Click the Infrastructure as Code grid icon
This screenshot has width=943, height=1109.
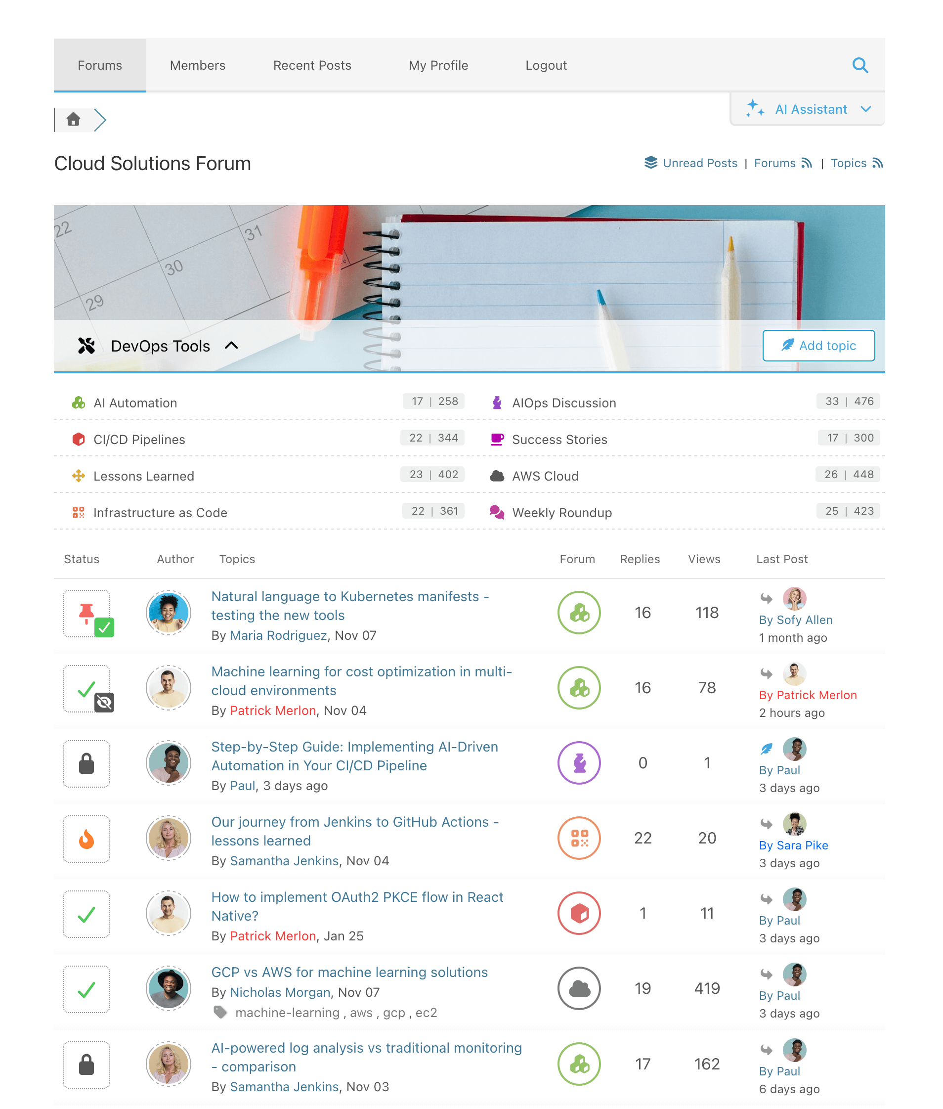79,512
